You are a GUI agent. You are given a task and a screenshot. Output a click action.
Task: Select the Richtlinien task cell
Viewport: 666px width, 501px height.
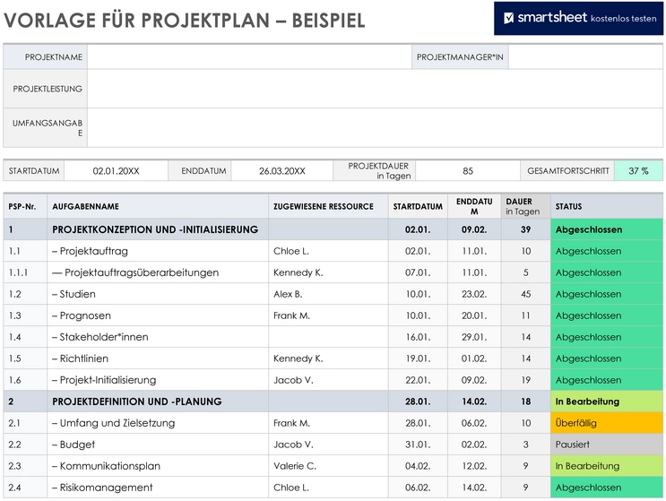[158, 358]
